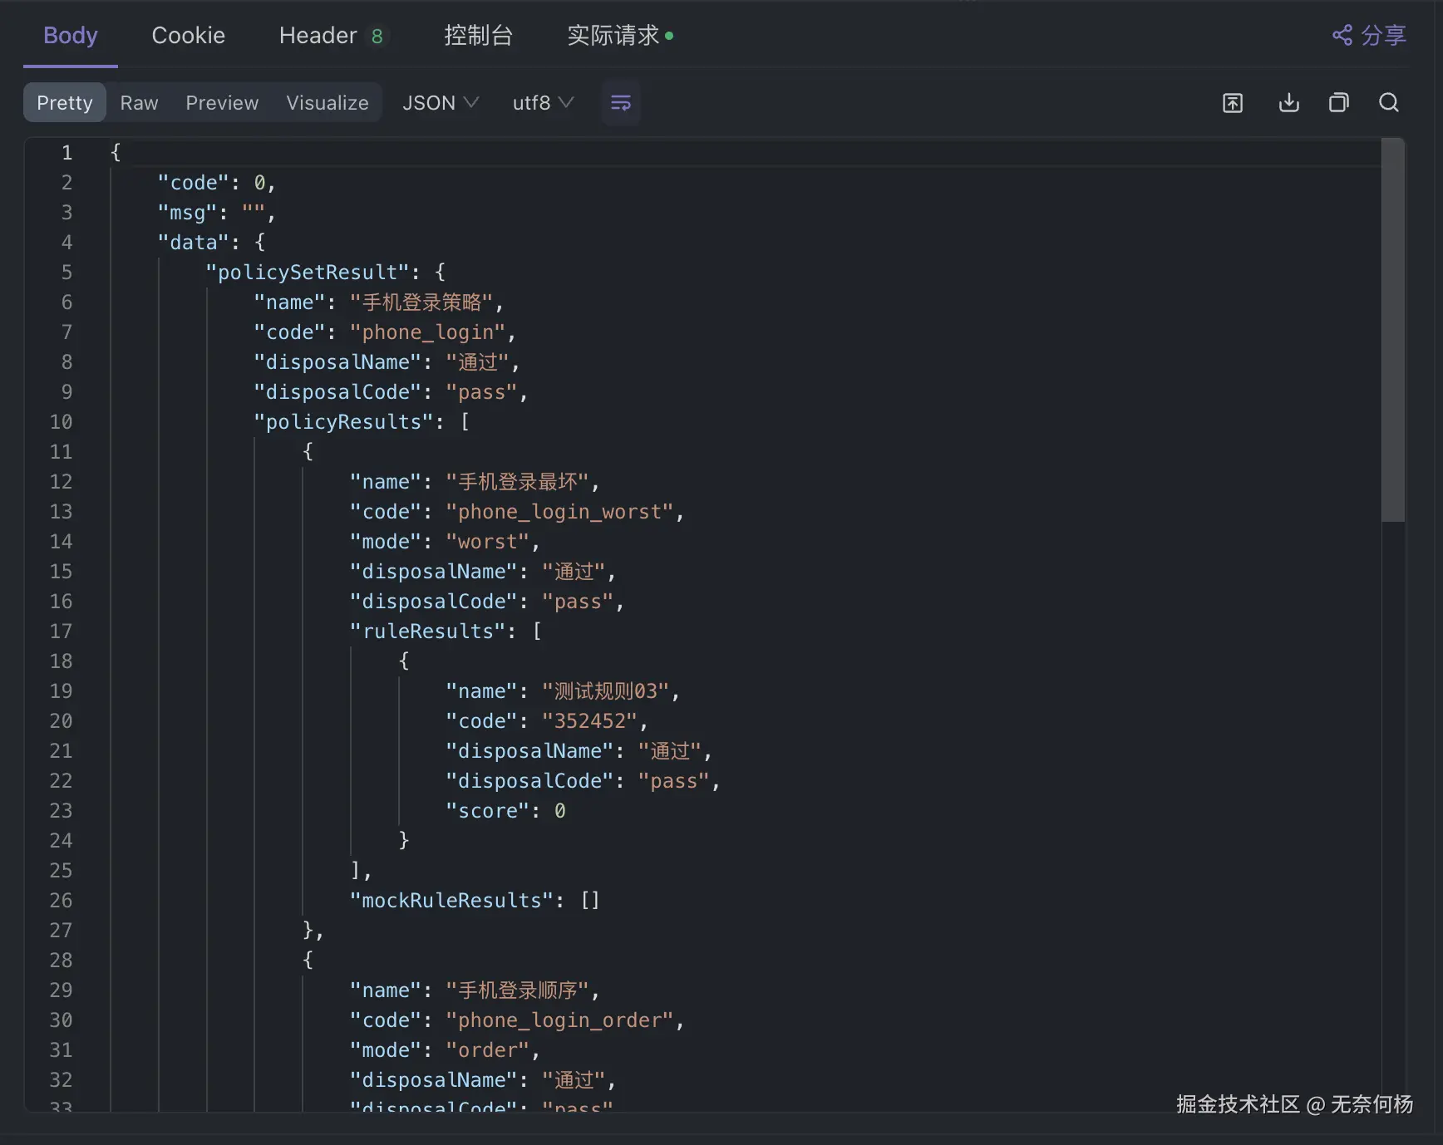Switch to the Body tab
This screenshot has height=1145, width=1443.
click(x=71, y=36)
